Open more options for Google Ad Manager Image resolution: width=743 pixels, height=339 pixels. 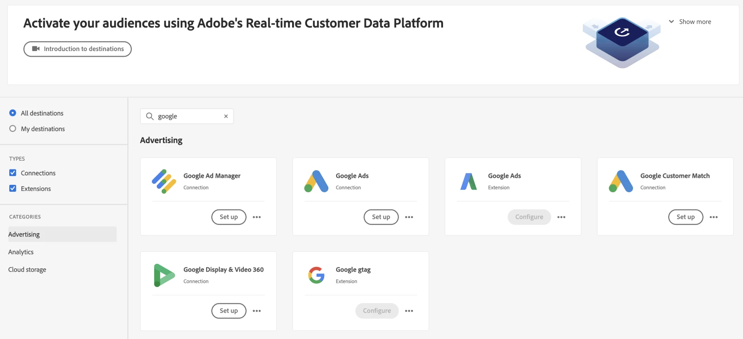pyautogui.click(x=257, y=217)
